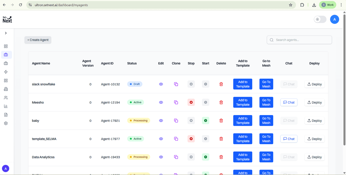Viewport: 346px width, 175px height.
Task: Open the Work profile chip
Action: point(328,5)
